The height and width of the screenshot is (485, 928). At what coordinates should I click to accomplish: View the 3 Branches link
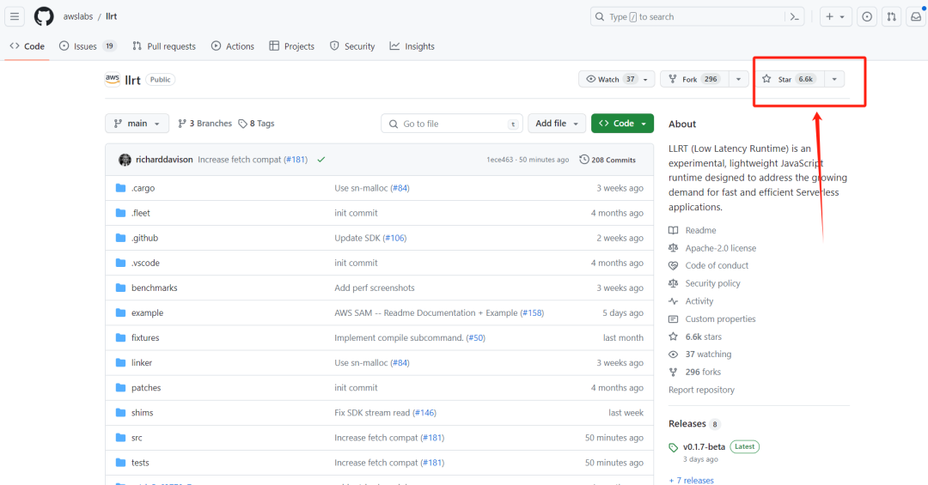(x=205, y=124)
